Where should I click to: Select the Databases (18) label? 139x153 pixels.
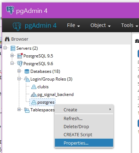(45, 71)
